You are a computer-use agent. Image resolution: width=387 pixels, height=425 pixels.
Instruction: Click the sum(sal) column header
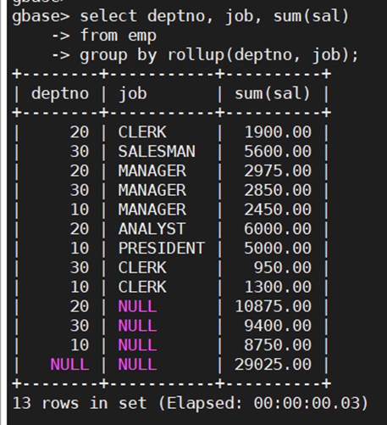pyautogui.click(x=273, y=93)
